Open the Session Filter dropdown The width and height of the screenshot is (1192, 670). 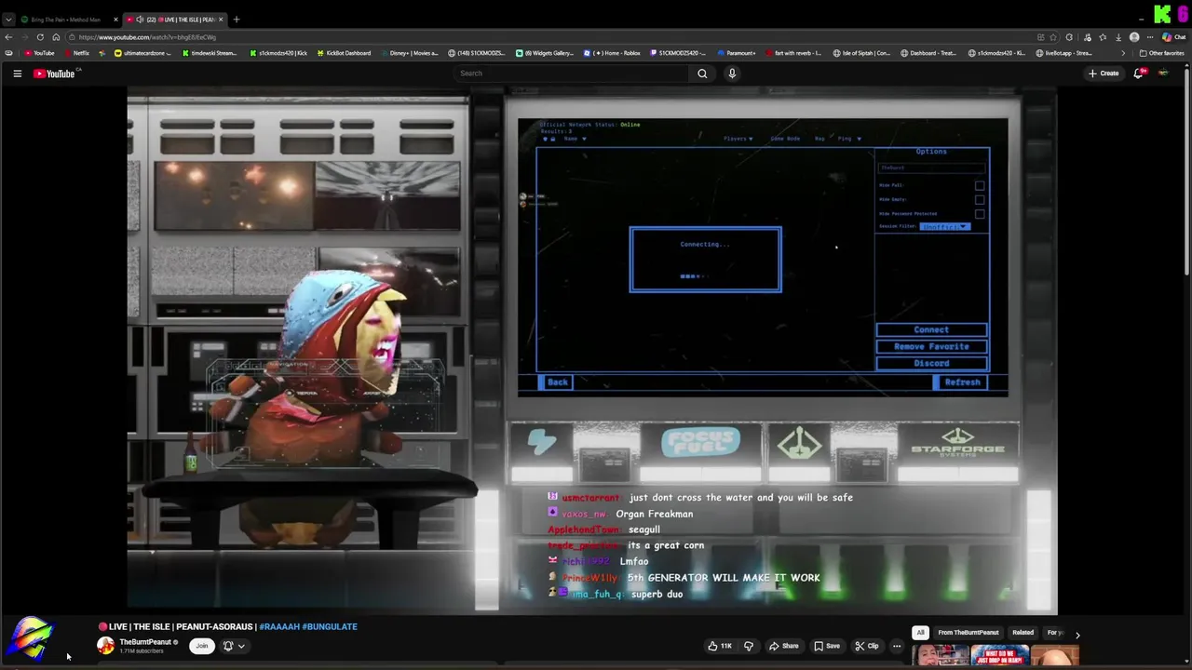[945, 227]
